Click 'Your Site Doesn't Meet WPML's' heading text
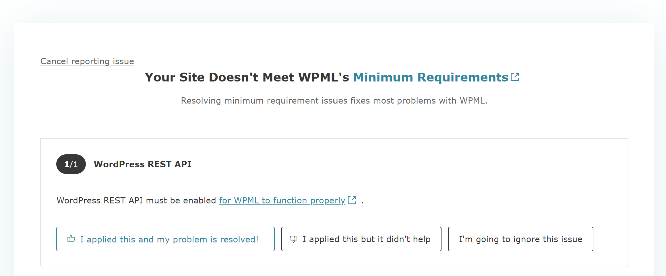This screenshot has width=666, height=276. pyautogui.click(x=247, y=77)
